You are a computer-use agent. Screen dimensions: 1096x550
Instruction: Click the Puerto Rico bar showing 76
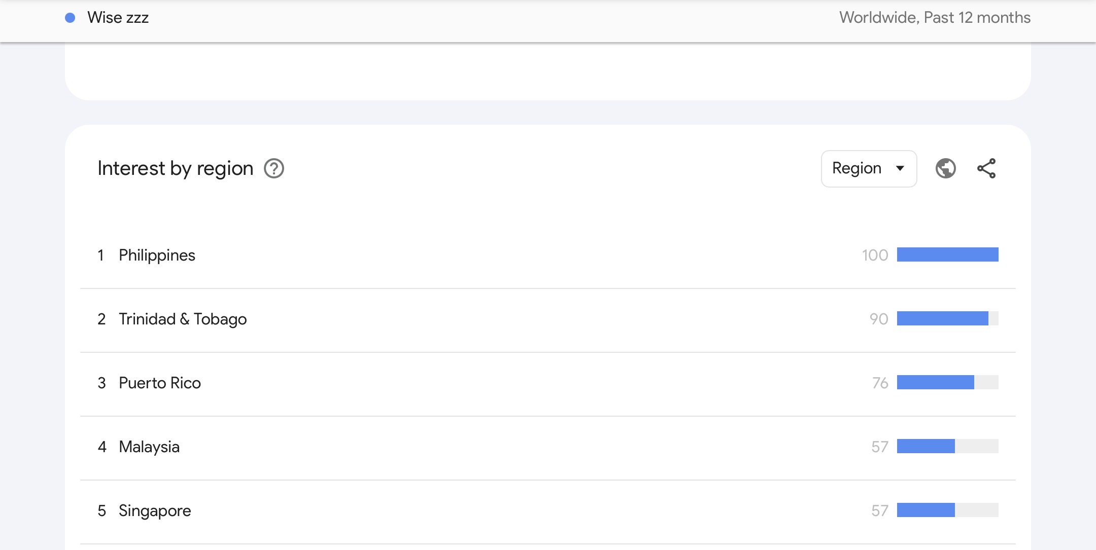coord(947,382)
